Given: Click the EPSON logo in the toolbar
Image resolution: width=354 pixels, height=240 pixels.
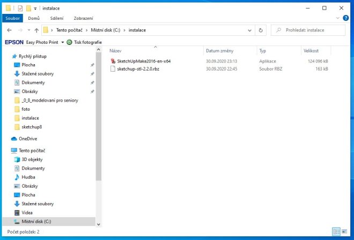Looking at the screenshot, I should coord(14,42).
